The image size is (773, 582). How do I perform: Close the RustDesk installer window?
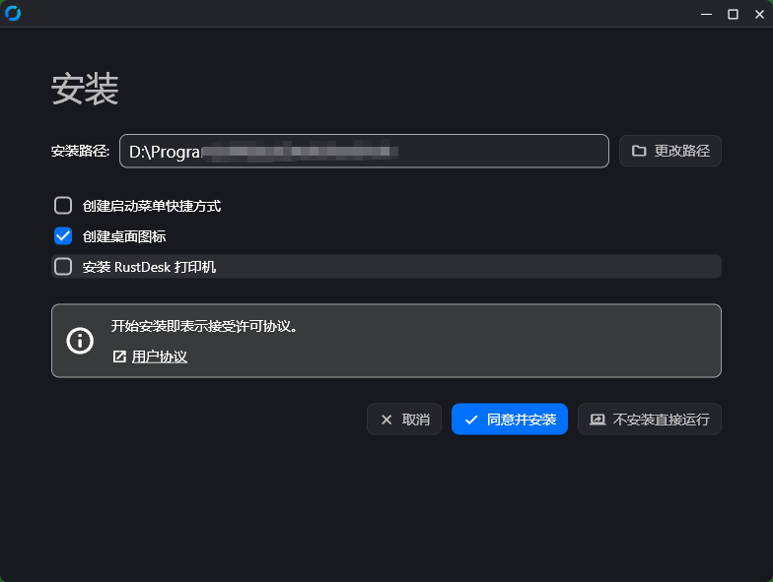coord(758,14)
